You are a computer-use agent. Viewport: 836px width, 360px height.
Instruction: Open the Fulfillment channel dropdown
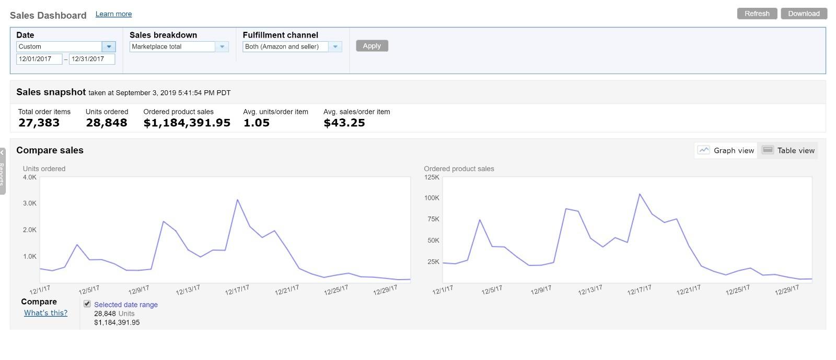pyautogui.click(x=335, y=46)
